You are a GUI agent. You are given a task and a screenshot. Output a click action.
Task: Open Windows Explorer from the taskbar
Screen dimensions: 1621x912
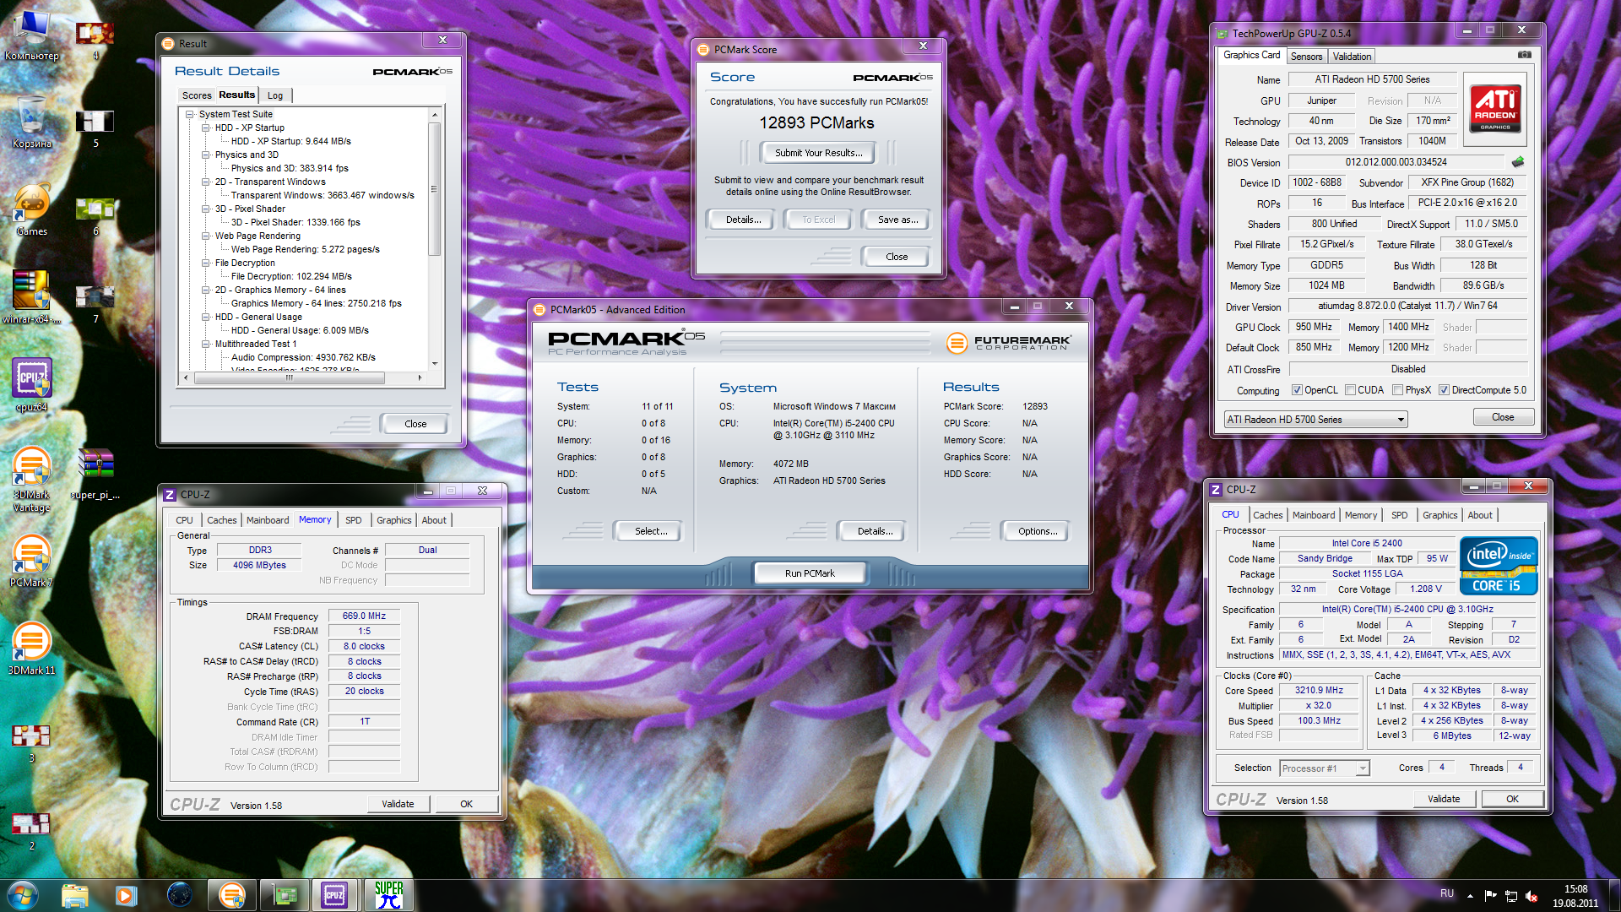[75, 895]
